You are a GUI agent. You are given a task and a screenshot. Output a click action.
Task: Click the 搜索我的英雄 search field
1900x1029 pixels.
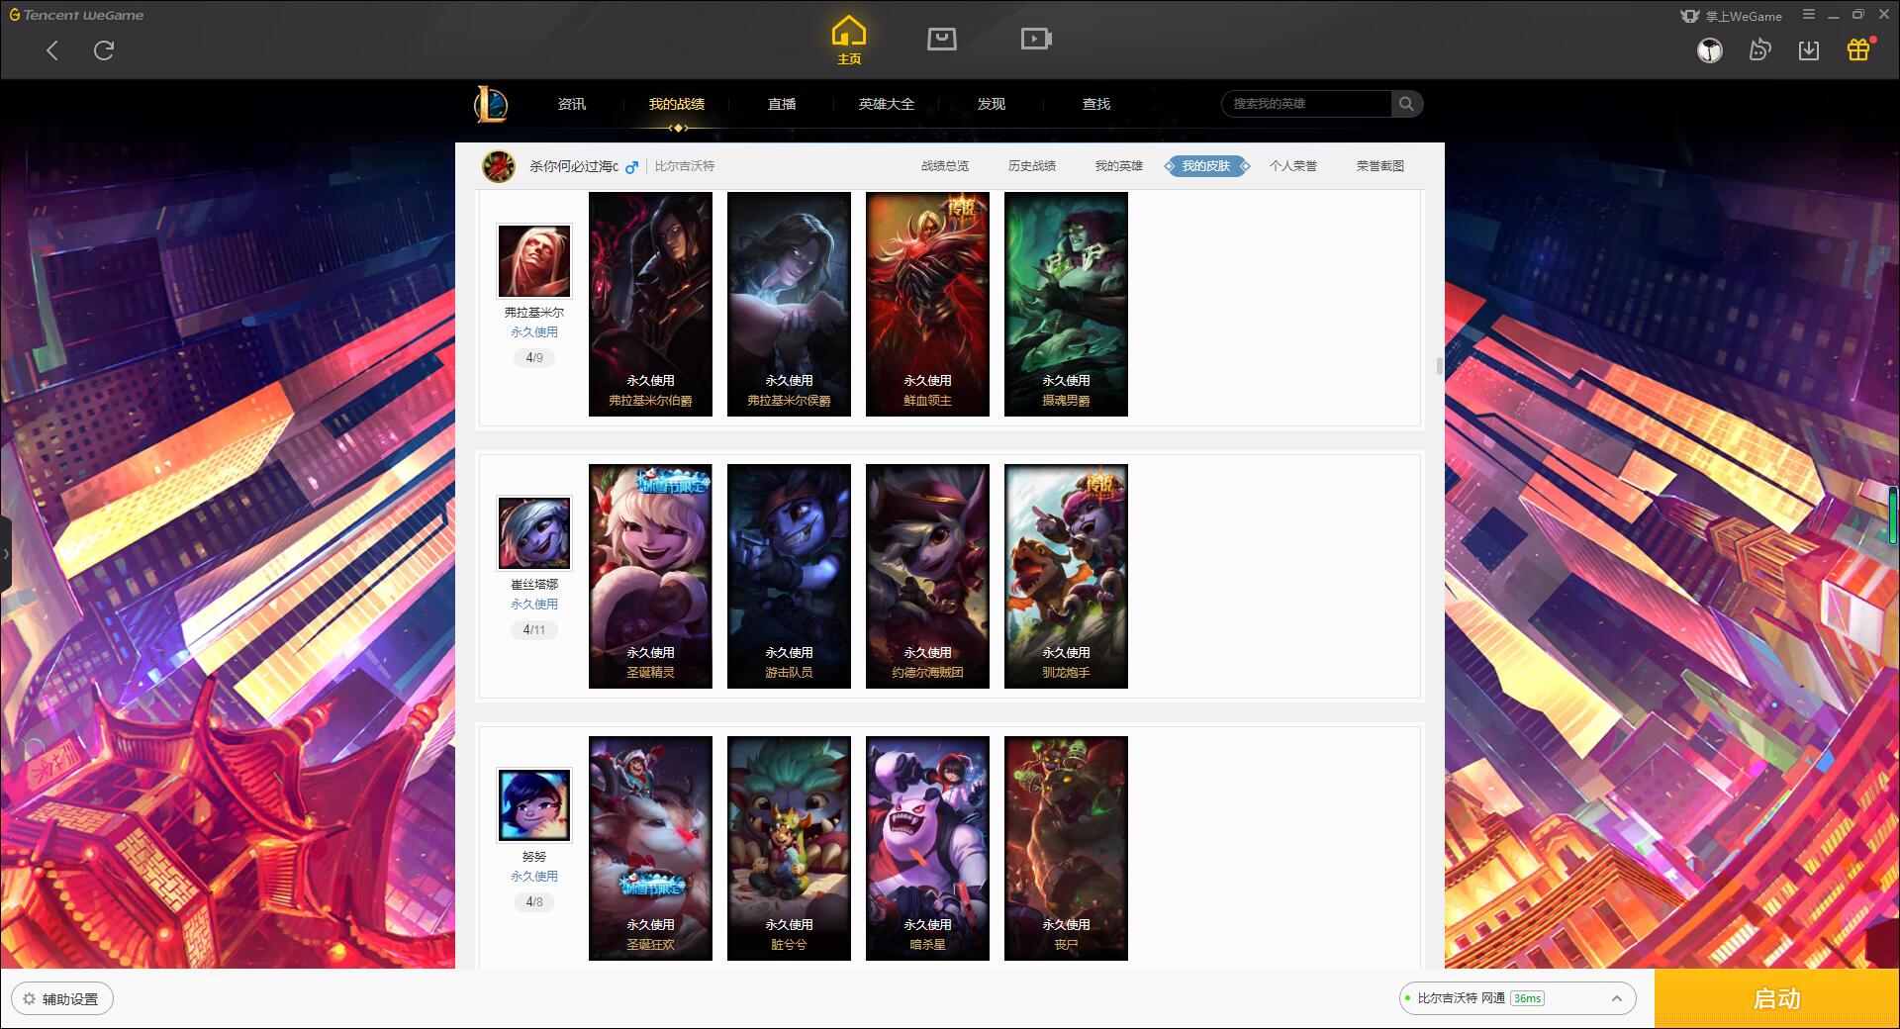point(1307,104)
